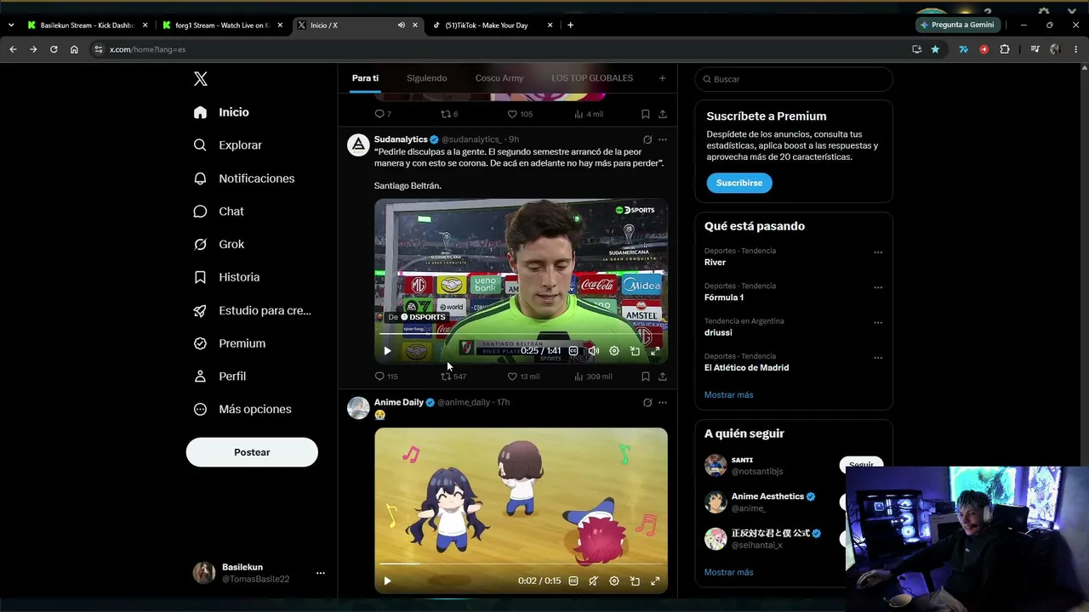View Sudanalytics post analytics 309 mil
The width and height of the screenshot is (1089, 612).
pyautogui.click(x=593, y=377)
